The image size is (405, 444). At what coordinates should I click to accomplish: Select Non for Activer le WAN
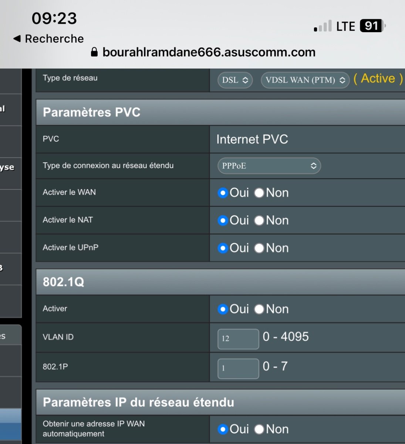point(260,193)
